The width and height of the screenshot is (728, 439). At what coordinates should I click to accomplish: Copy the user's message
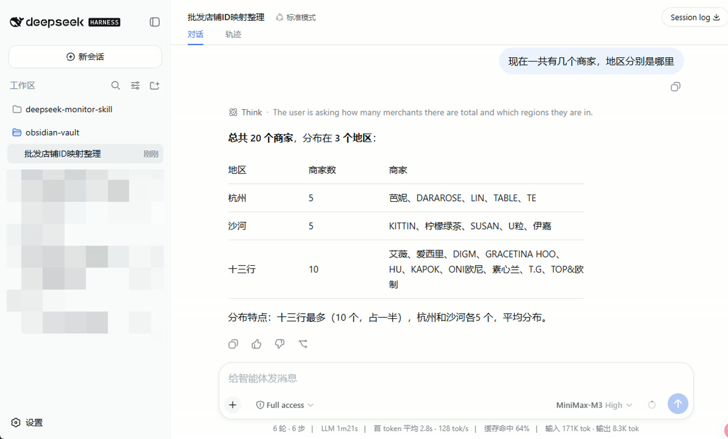675,87
